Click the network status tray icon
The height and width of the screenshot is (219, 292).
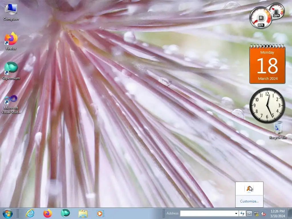point(256,214)
